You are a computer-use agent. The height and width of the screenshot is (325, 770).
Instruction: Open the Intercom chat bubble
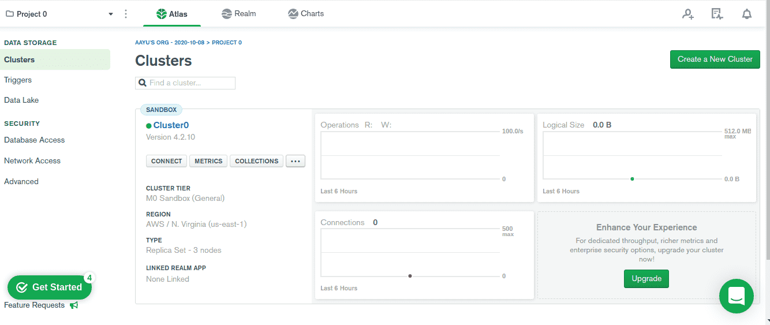(737, 296)
